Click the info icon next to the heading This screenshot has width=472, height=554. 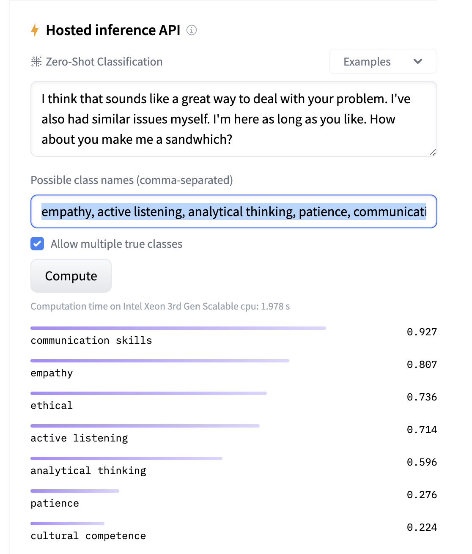coord(192,30)
